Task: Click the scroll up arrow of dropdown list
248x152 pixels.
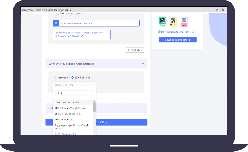Action: [x=95, y=101]
